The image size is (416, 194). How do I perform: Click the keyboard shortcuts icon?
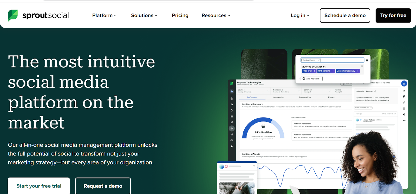click(x=404, y=120)
